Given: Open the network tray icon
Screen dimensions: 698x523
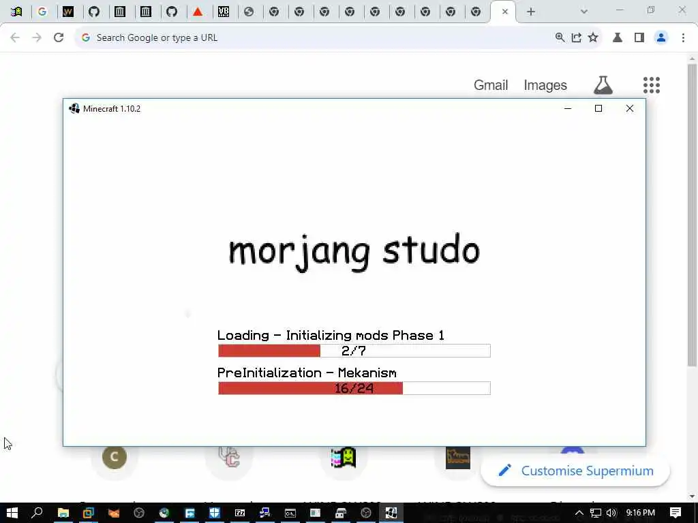Looking at the screenshot, I should pyautogui.click(x=596, y=513).
